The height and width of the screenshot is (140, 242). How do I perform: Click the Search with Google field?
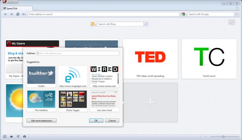[x=211, y=14]
